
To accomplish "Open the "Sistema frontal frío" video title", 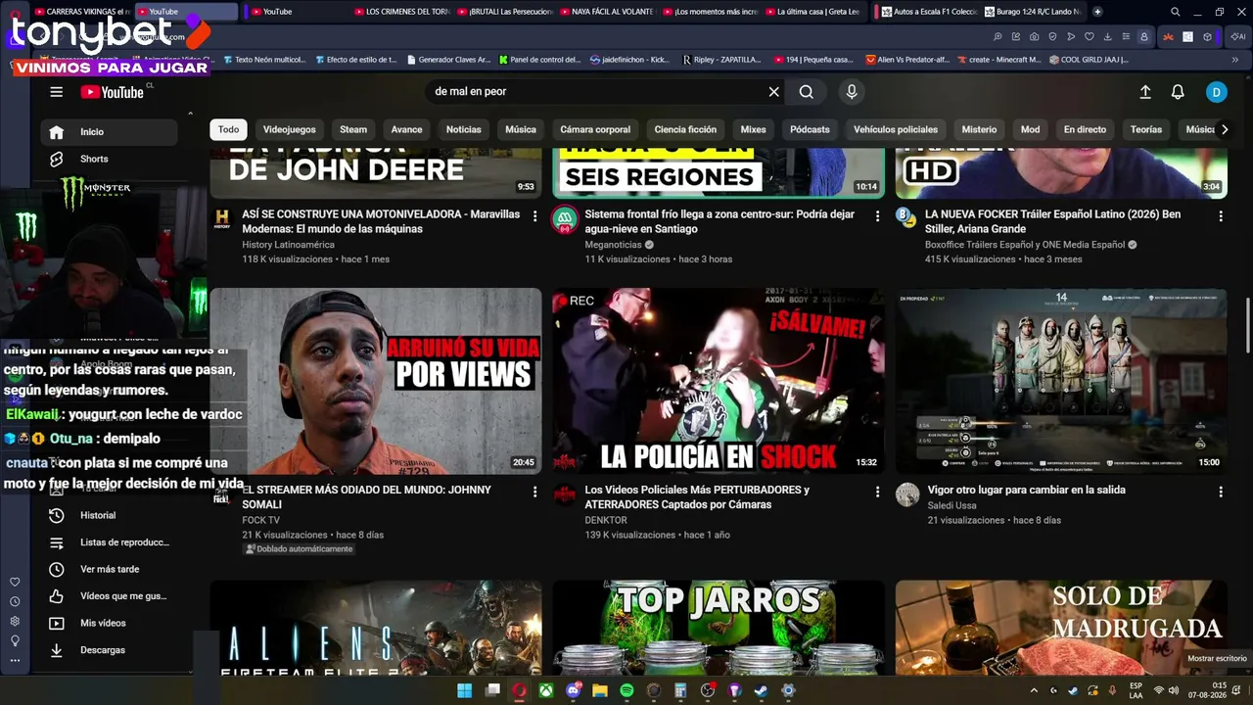I will 719,221.
